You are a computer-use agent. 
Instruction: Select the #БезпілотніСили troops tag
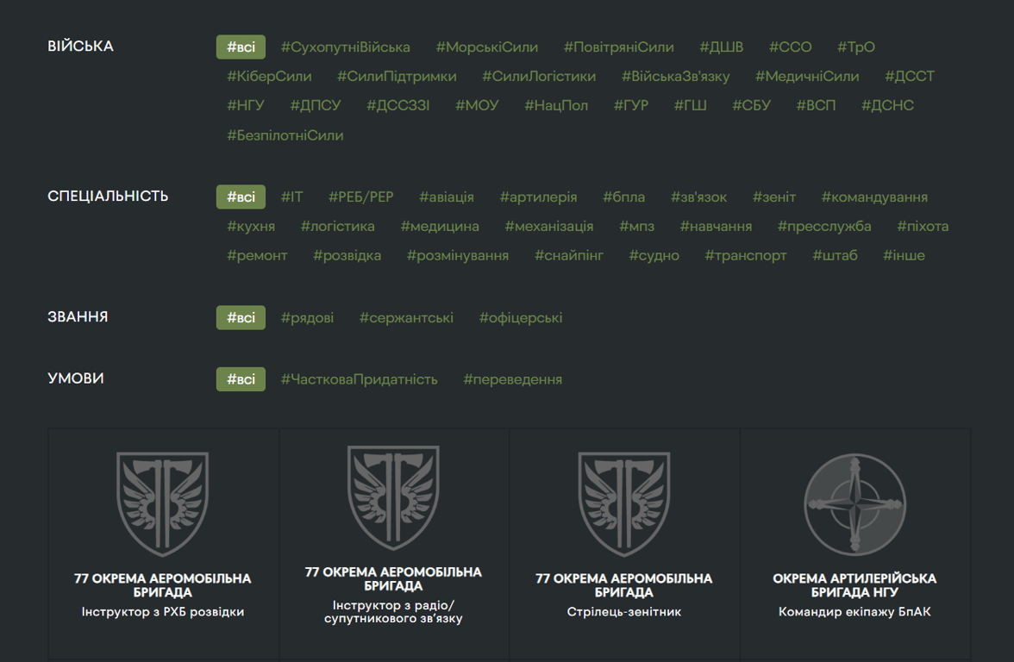click(x=285, y=135)
